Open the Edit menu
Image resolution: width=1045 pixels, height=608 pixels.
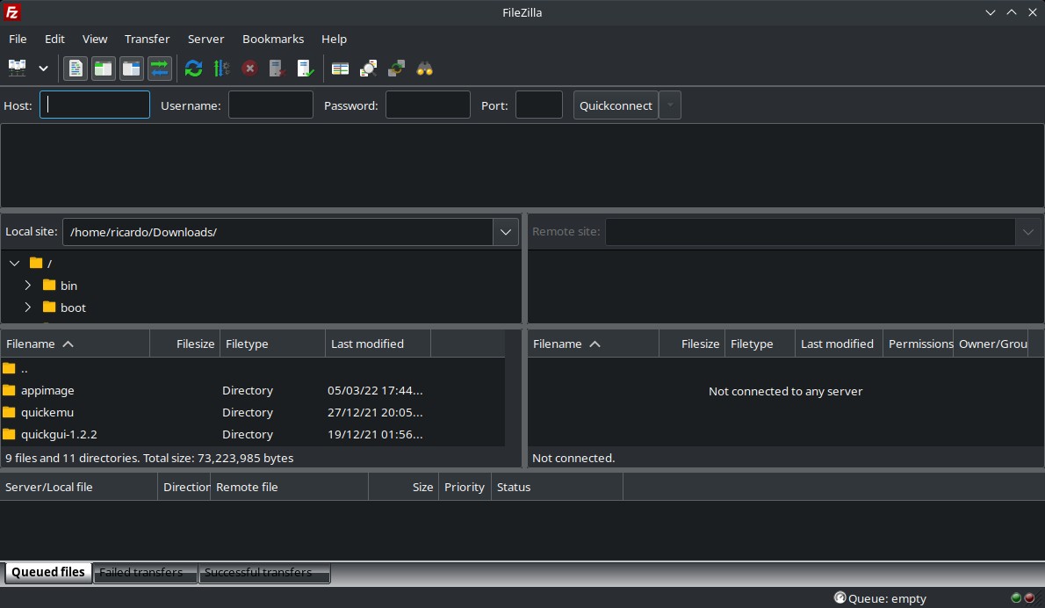pyautogui.click(x=54, y=39)
